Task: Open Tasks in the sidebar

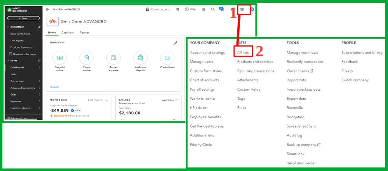Action: 14,74
